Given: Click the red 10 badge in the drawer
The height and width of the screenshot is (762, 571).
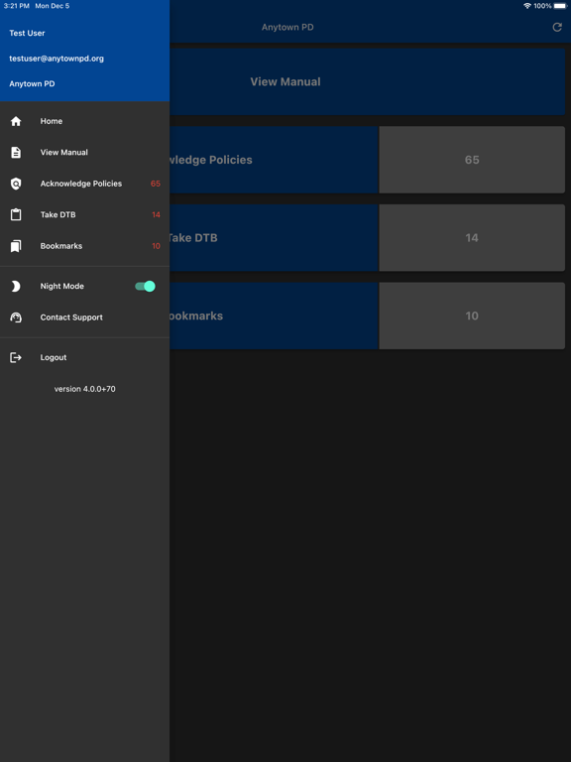Looking at the screenshot, I should (156, 246).
